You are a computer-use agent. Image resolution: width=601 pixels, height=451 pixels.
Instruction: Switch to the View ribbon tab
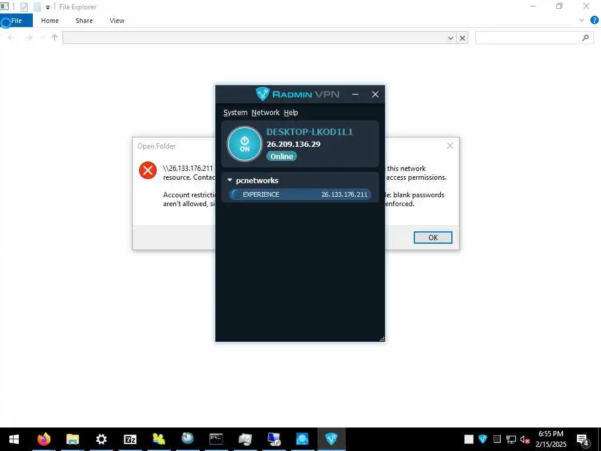pos(117,21)
